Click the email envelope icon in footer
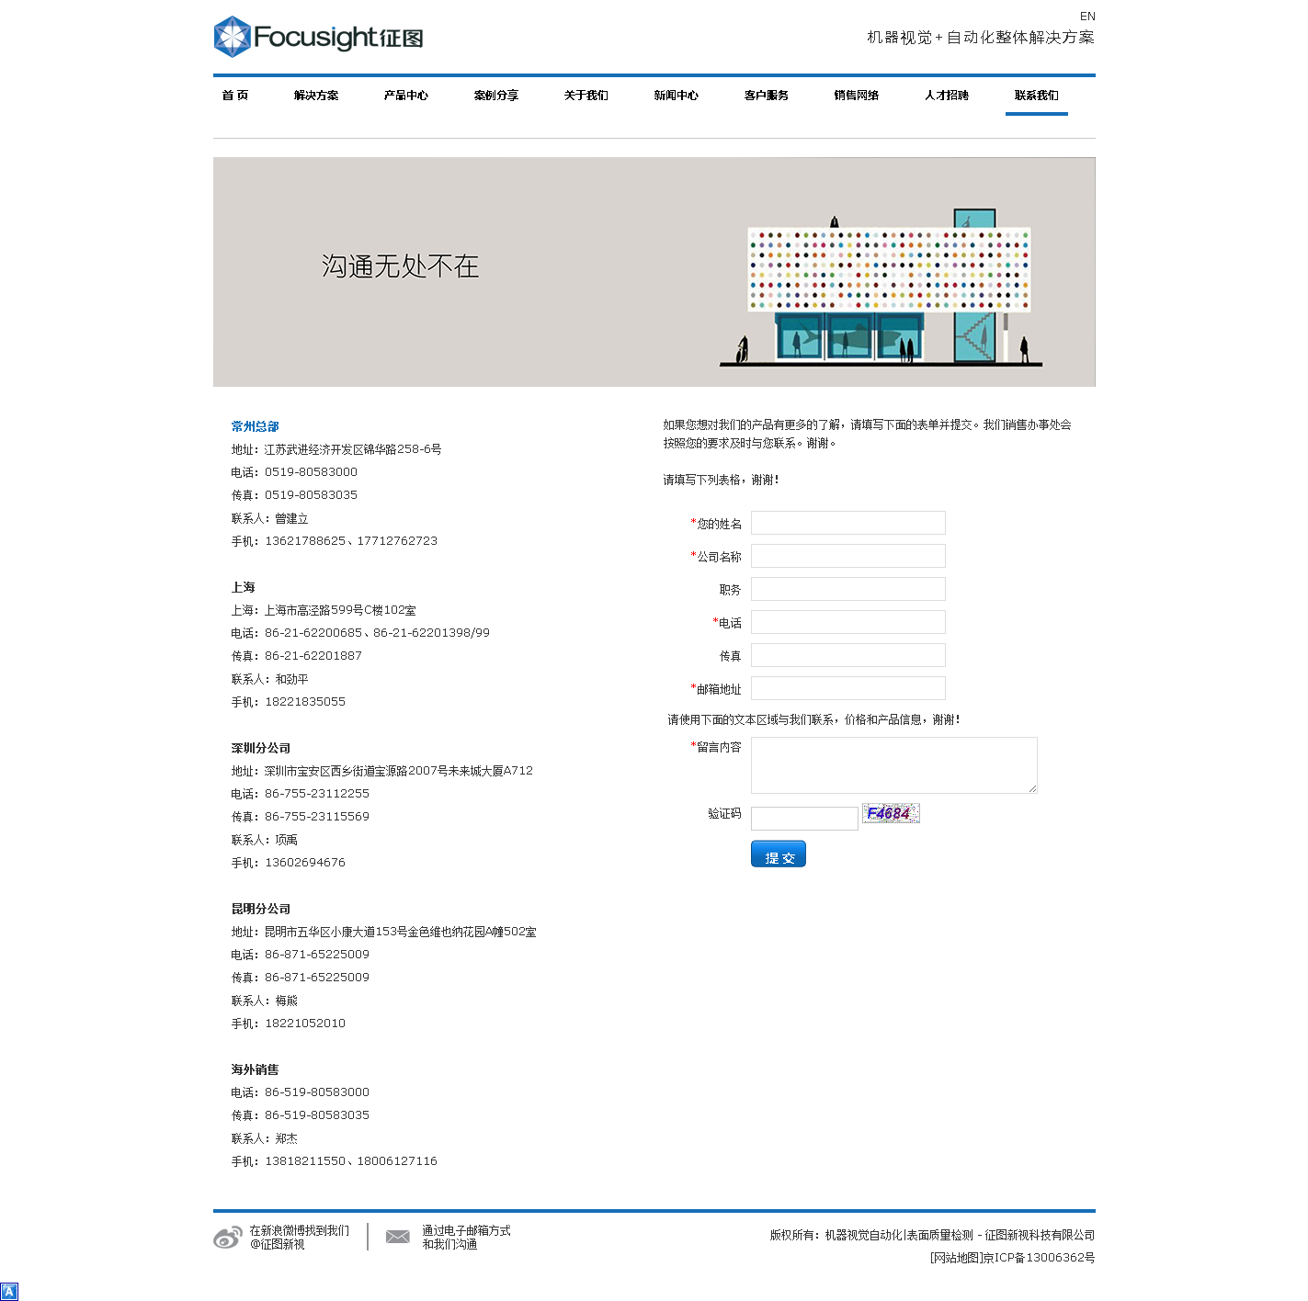Screen dimensions: 1308x1301 (x=397, y=1237)
